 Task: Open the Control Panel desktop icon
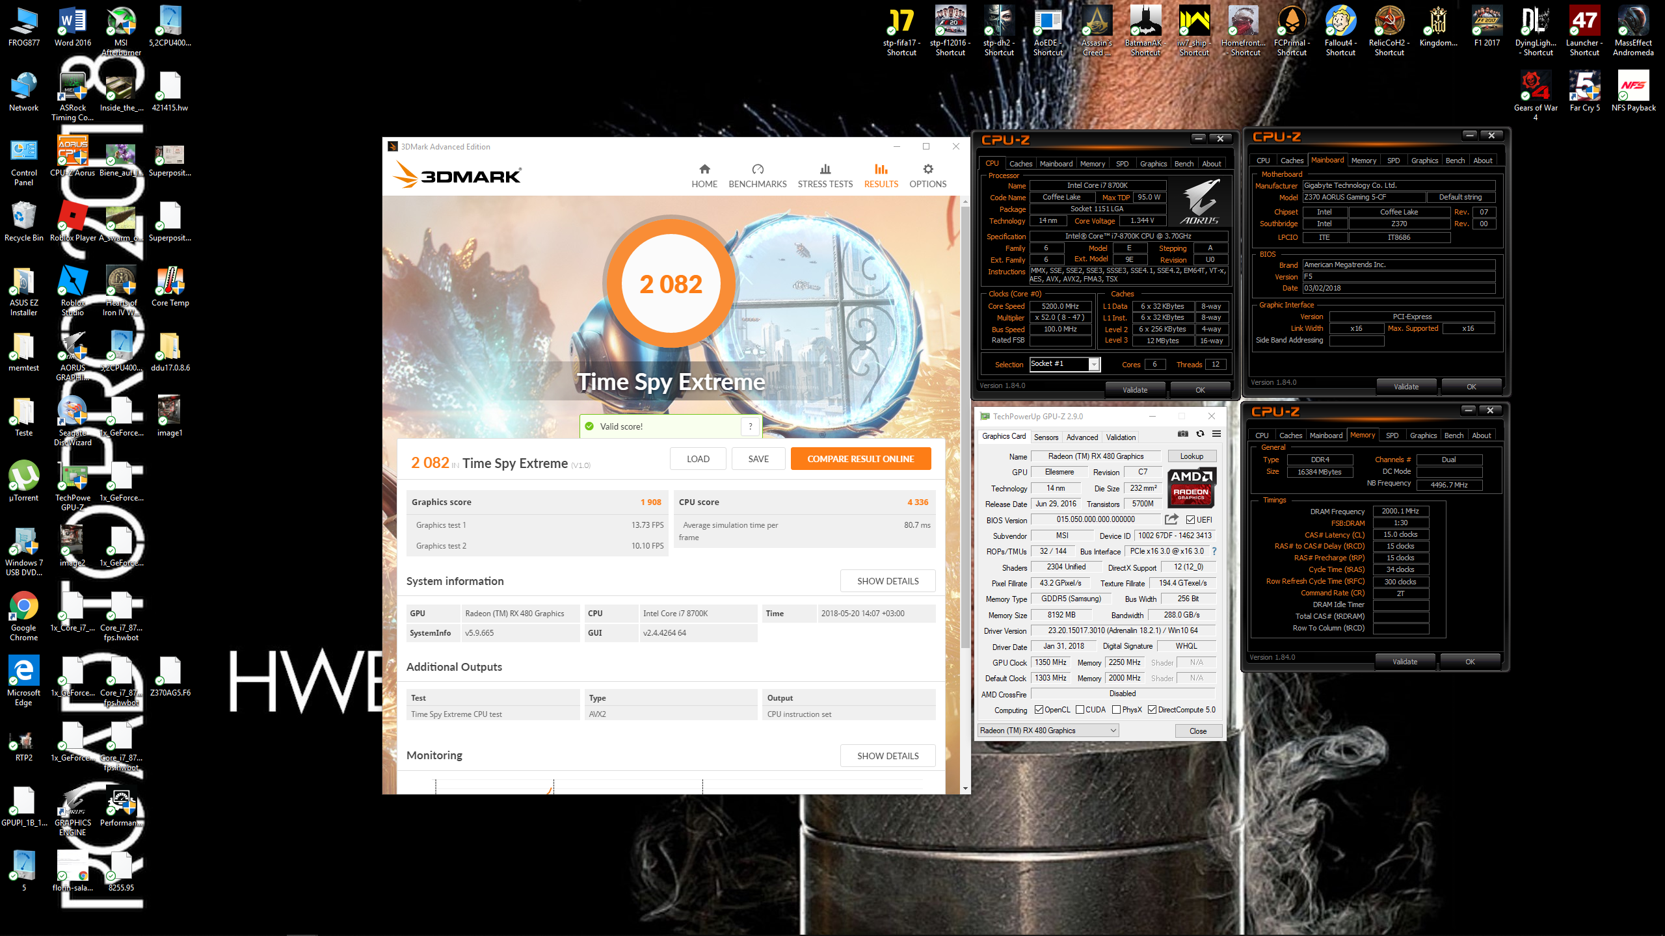(24, 161)
